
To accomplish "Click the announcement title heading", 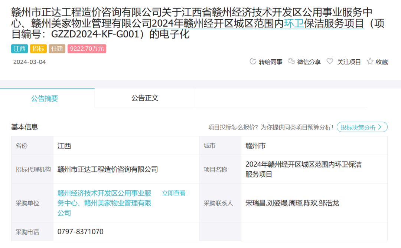I will click(x=198, y=23).
